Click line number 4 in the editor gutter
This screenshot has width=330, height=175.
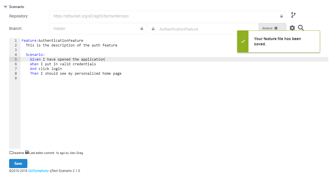16,55
